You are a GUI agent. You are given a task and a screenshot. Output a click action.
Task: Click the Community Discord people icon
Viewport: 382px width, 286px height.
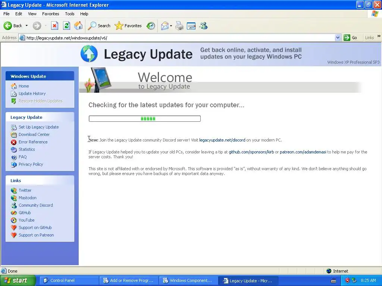[14, 205]
